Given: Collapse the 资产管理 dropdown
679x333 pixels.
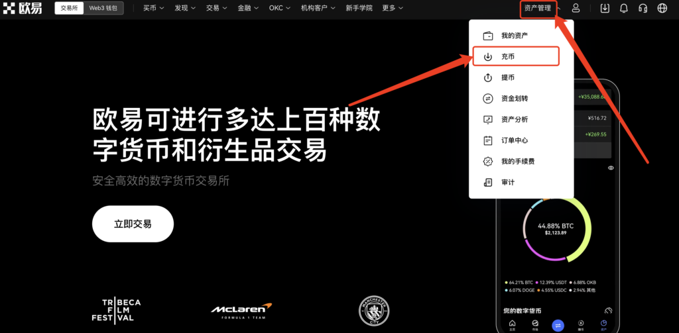Looking at the screenshot, I should [542, 8].
